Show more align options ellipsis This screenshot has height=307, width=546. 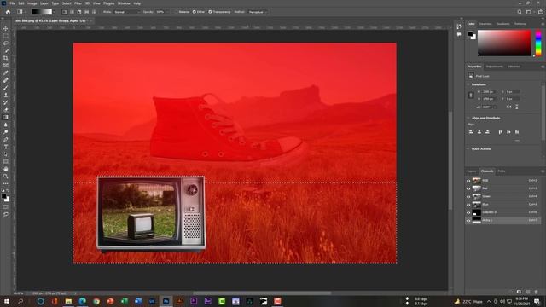[517, 140]
